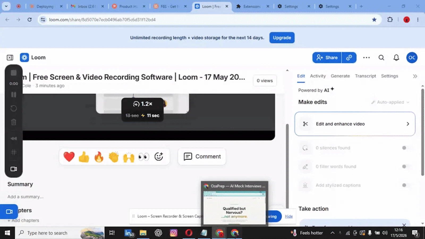
Task: Click the rewind icon in recorder bar
Action: (14, 138)
